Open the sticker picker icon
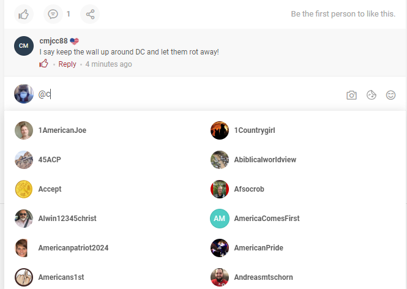The width and height of the screenshot is (407, 289). click(x=371, y=95)
